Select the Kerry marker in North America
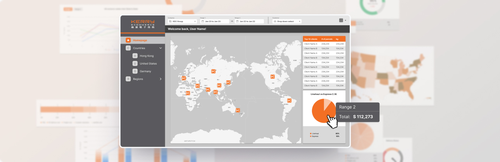This screenshot has height=162, width=500. [x=272, y=77]
